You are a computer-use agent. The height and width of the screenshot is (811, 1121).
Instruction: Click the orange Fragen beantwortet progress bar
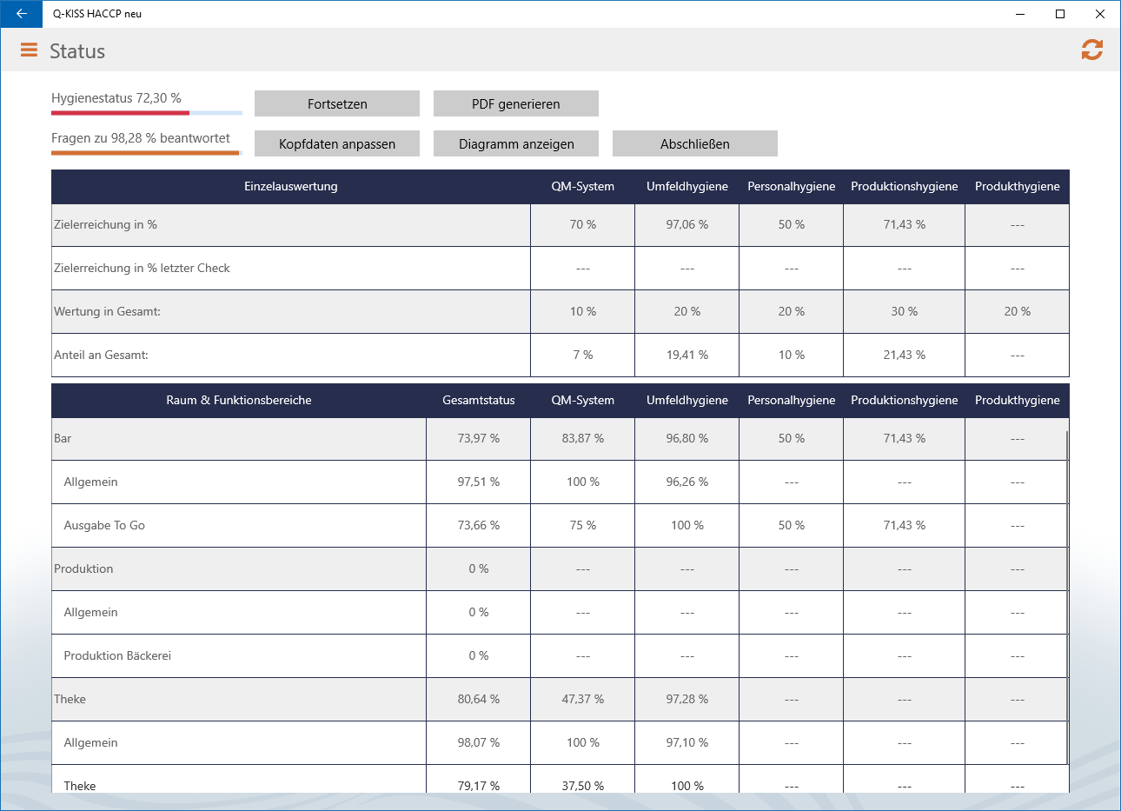coord(147,153)
